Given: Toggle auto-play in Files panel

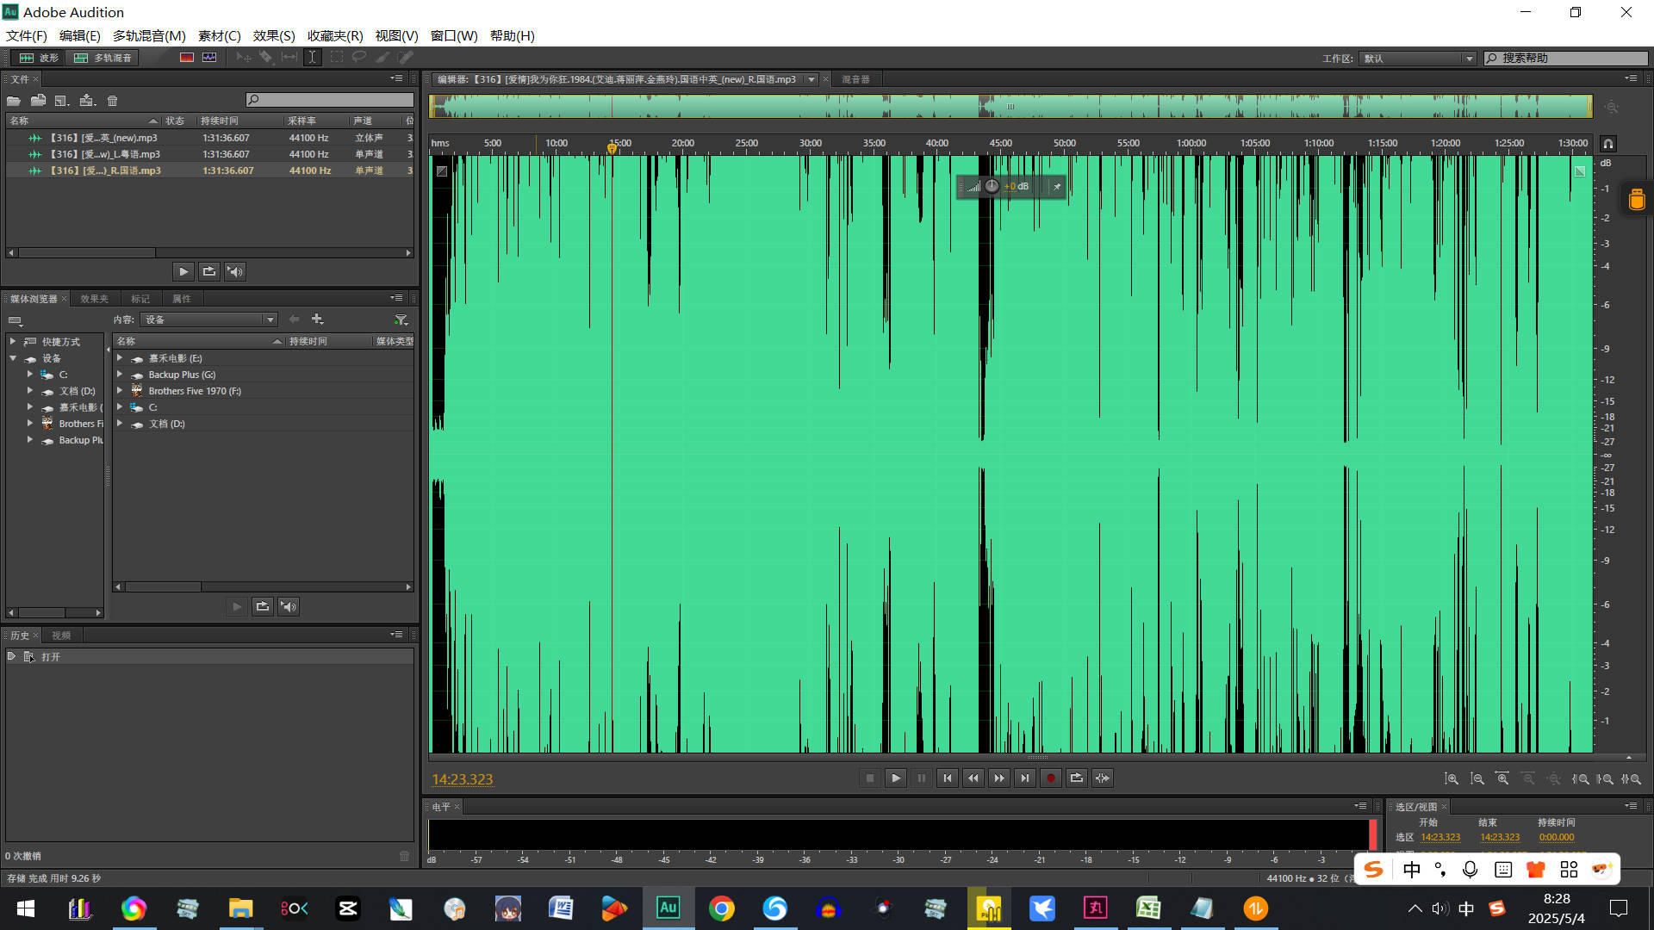Looking at the screenshot, I should pyautogui.click(x=234, y=272).
